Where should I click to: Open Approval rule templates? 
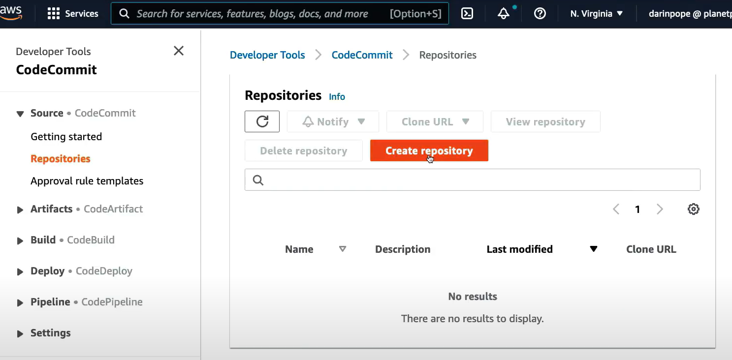(x=87, y=181)
